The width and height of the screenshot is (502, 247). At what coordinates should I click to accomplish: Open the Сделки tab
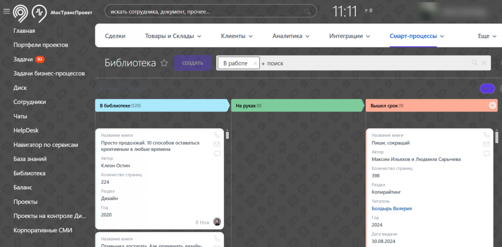coord(115,36)
